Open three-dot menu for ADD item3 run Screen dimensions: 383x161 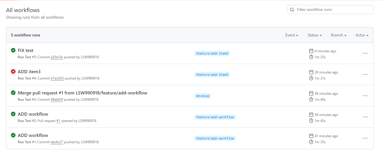(x=365, y=75)
